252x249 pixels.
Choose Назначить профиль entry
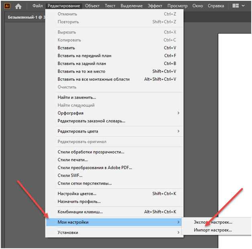click(x=114, y=201)
